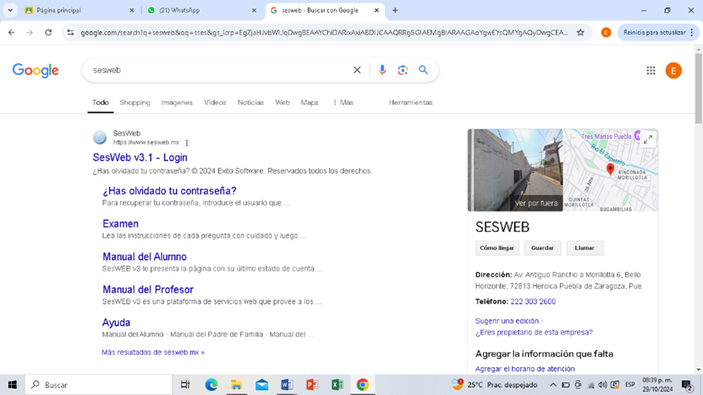Clear the search box with the X icon

click(x=357, y=70)
